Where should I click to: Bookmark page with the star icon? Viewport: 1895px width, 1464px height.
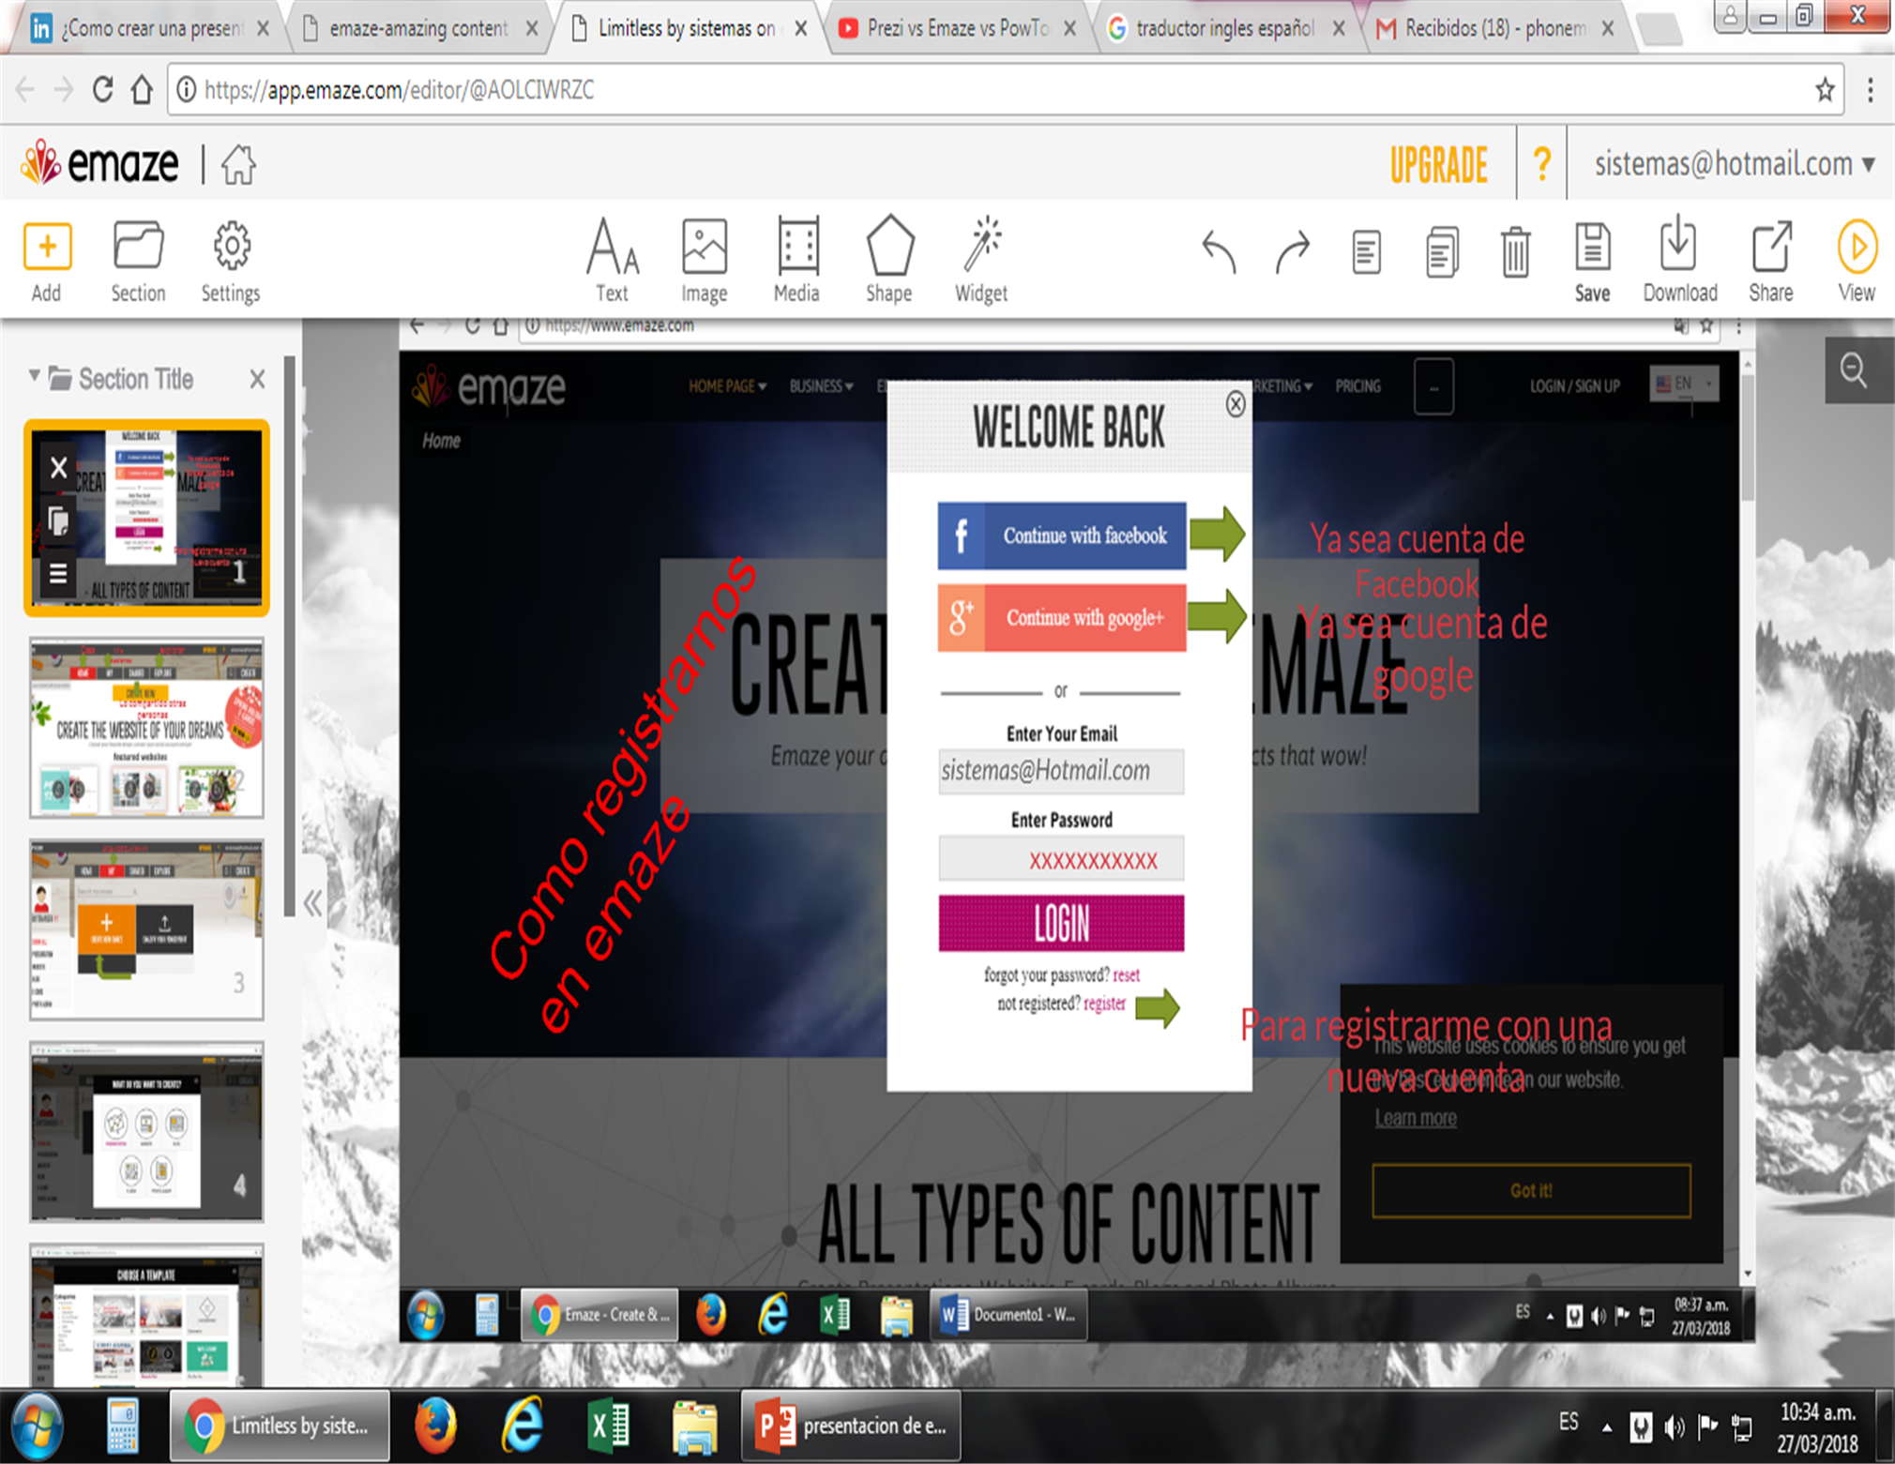1825,90
